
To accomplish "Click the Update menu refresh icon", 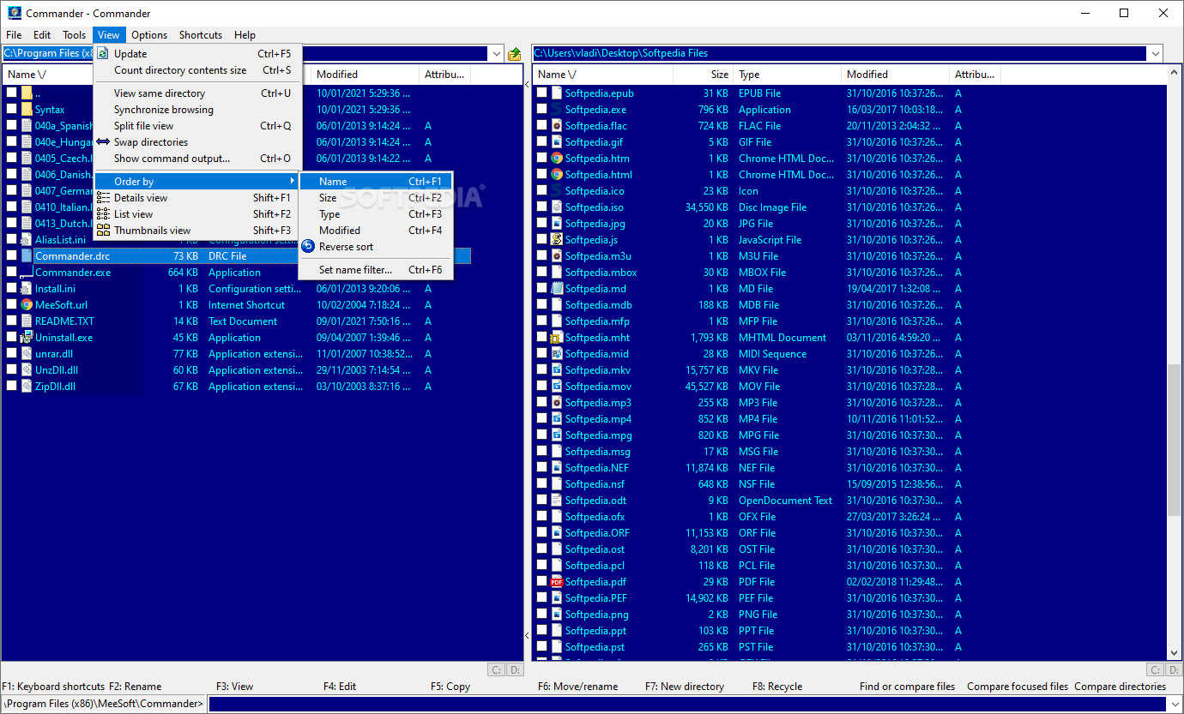I will click(103, 54).
